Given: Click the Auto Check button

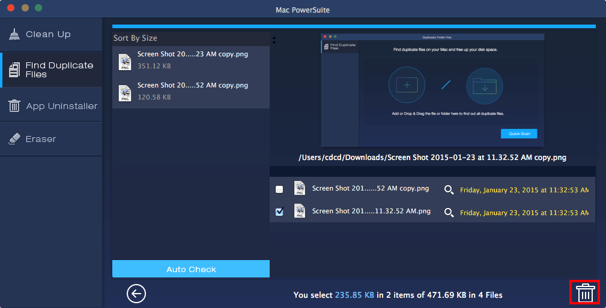Looking at the screenshot, I should click(x=191, y=269).
